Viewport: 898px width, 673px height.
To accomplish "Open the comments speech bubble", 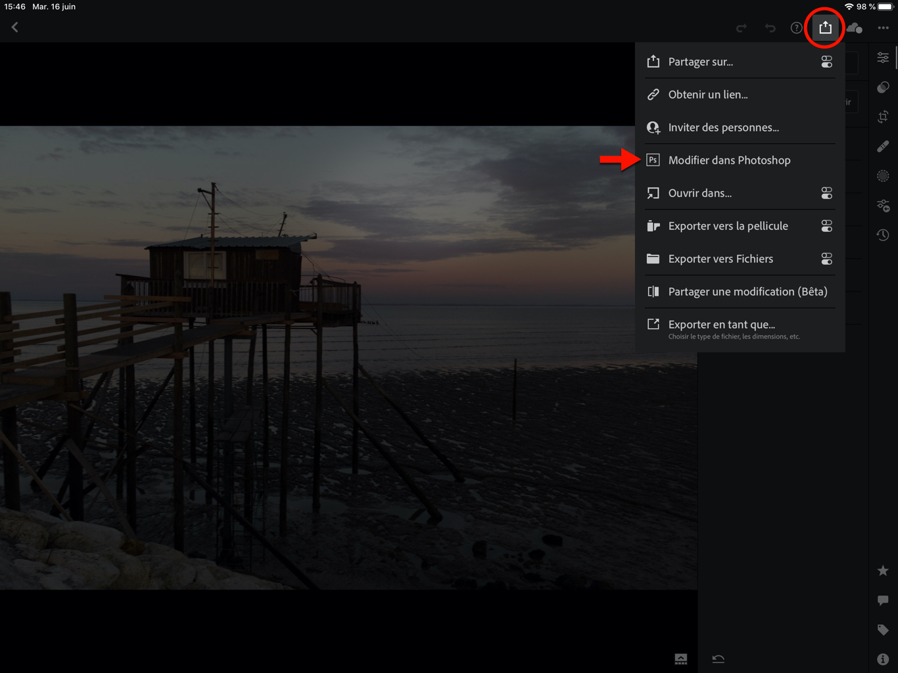I will pos(883,600).
